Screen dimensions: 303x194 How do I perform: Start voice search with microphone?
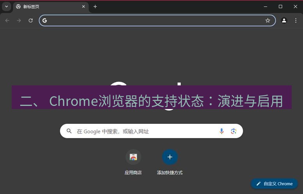(x=222, y=131)
